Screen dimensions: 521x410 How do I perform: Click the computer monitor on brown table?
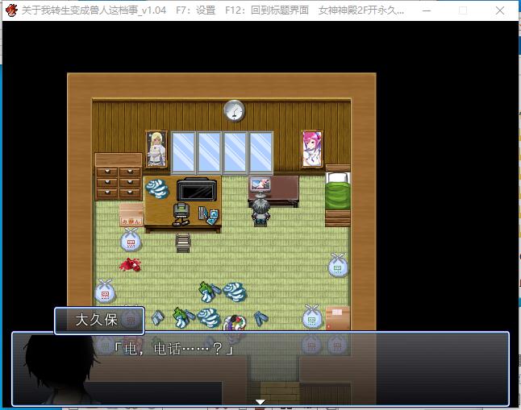[260, 185]
